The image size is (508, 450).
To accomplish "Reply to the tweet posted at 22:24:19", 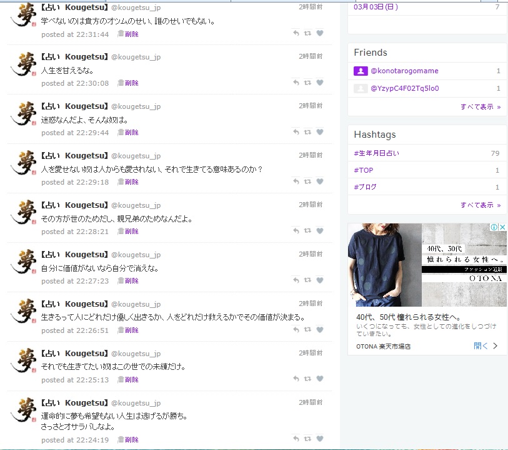I will click(x=296, y=439).
